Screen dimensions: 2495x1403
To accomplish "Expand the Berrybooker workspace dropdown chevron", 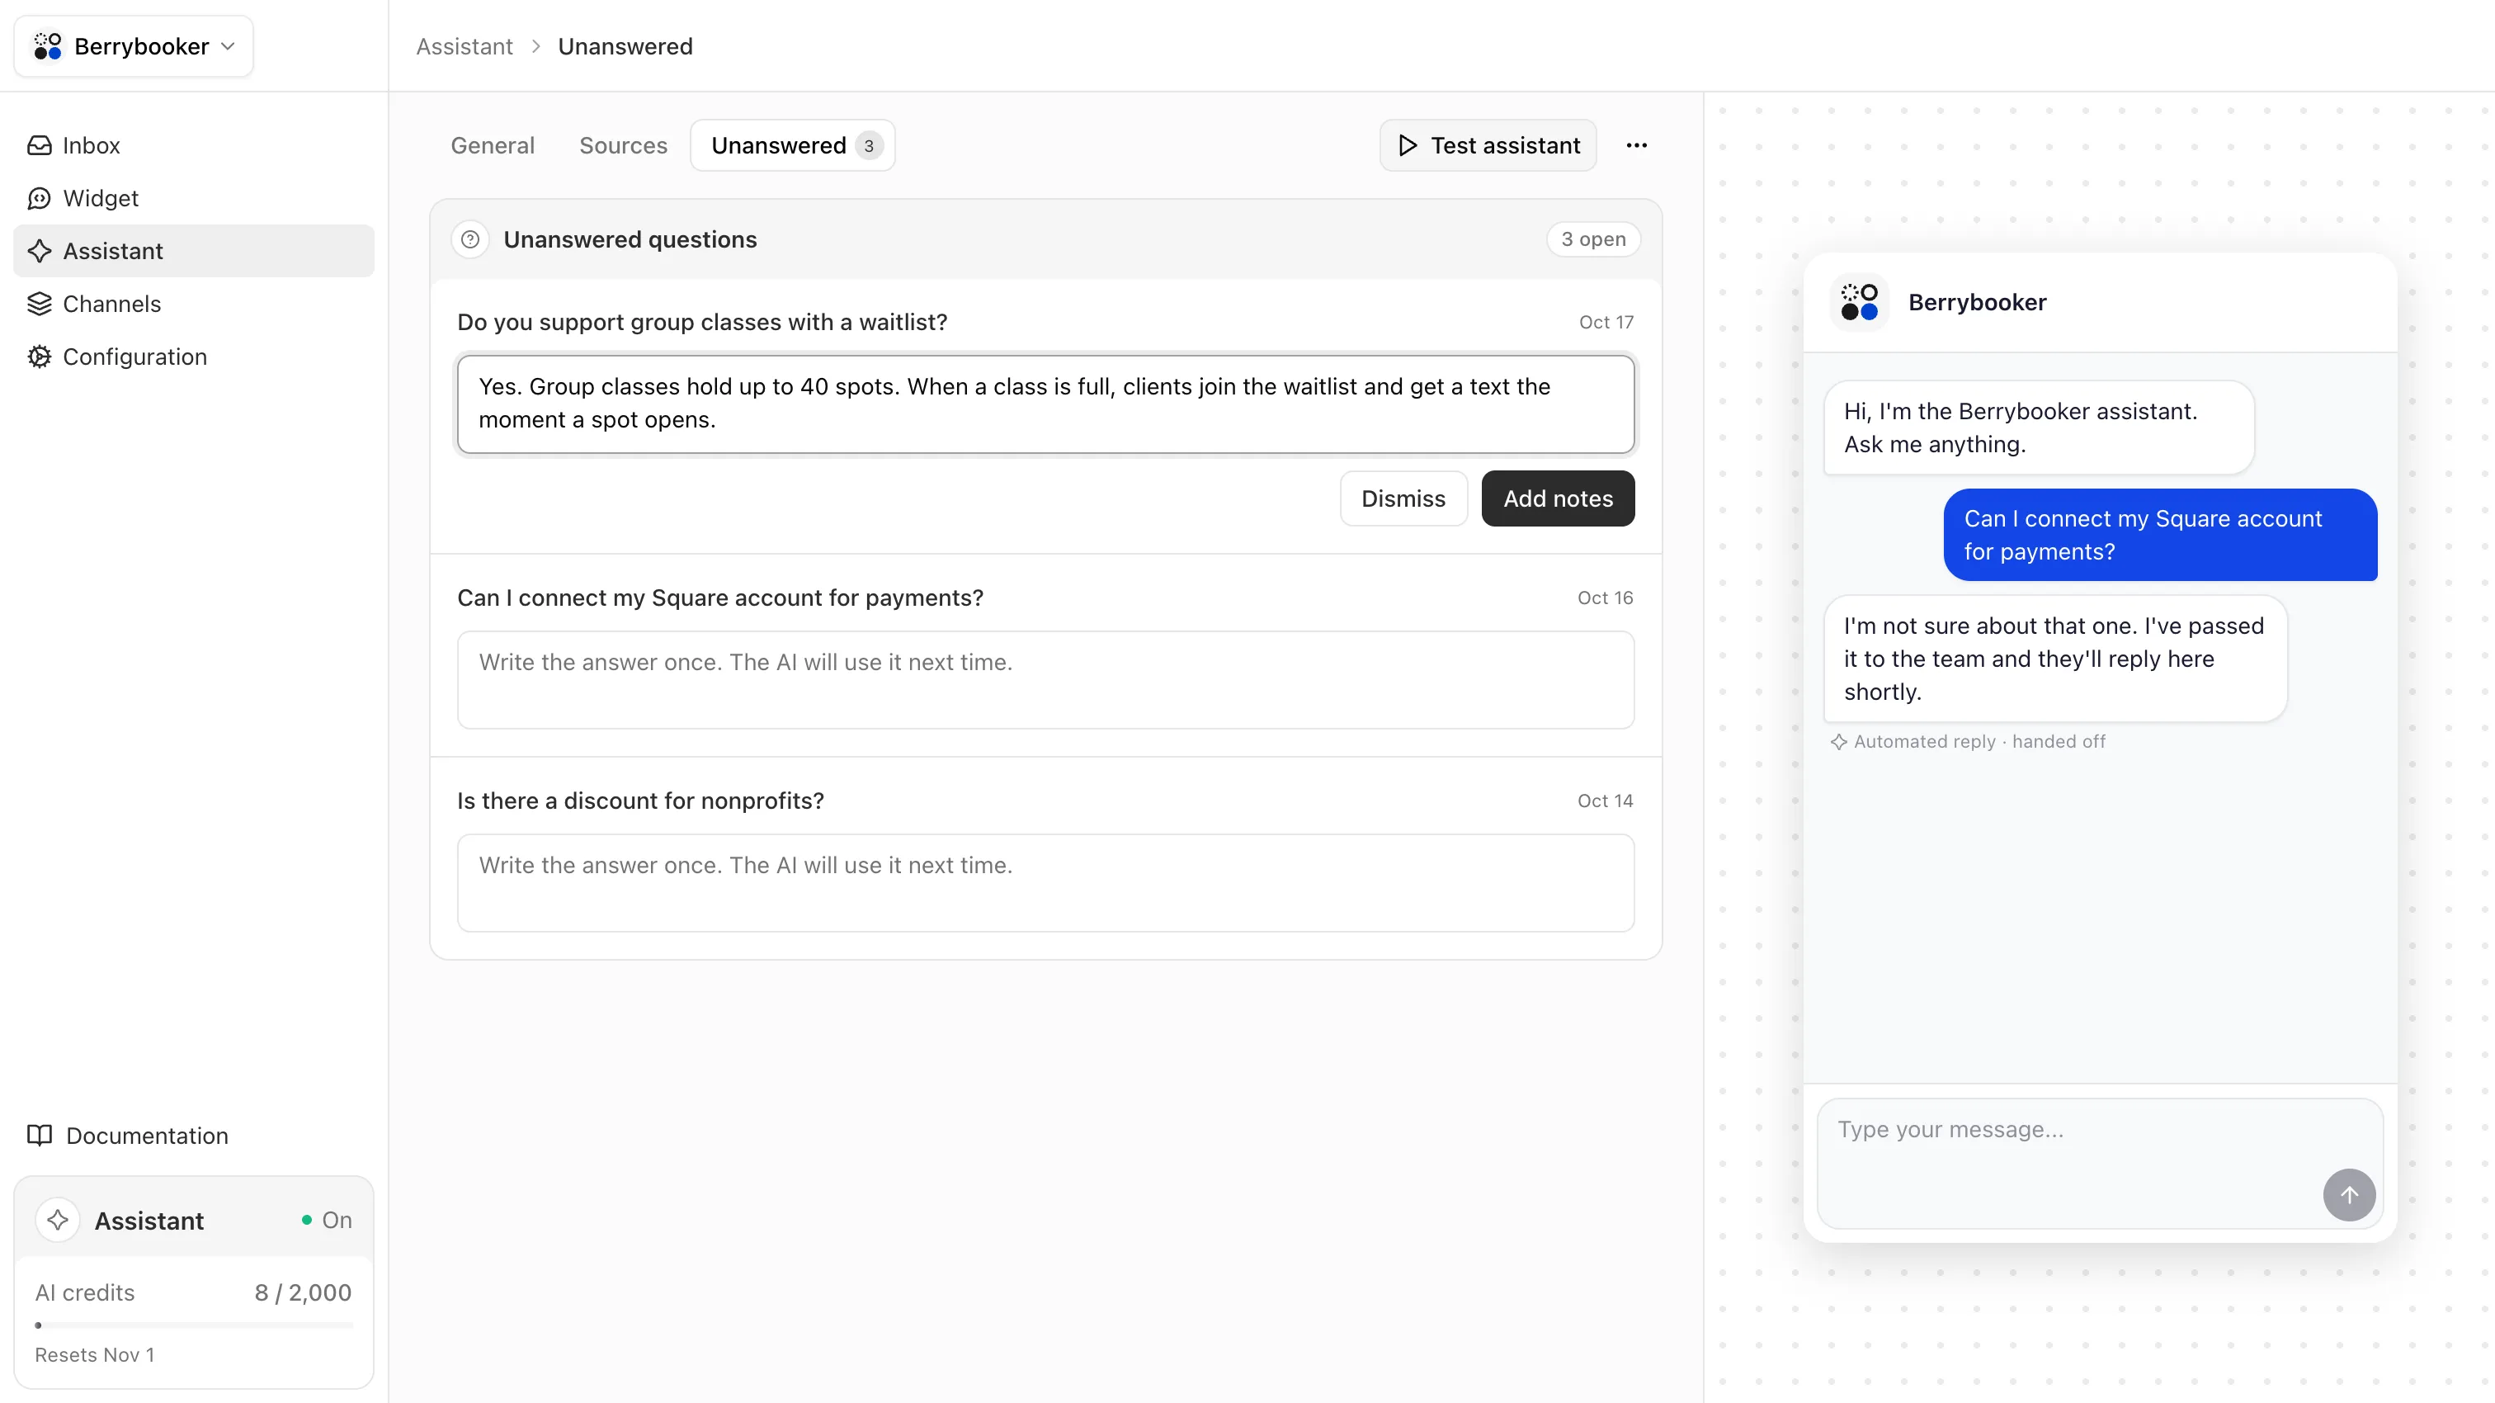I will 228,46.
